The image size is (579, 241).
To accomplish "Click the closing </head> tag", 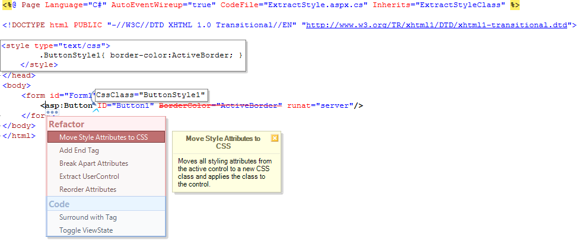I will 19,76.
